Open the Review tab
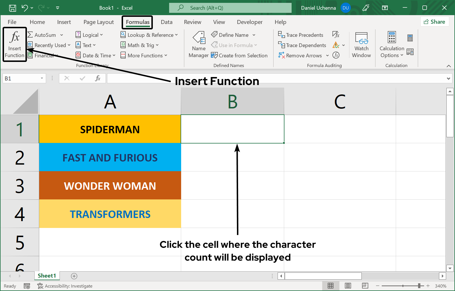This screenshot has width=455, height=291. point(193,22)
